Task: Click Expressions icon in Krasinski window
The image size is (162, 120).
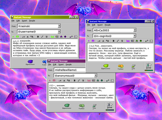Action: pyautogui.click(x=30, y=62)
